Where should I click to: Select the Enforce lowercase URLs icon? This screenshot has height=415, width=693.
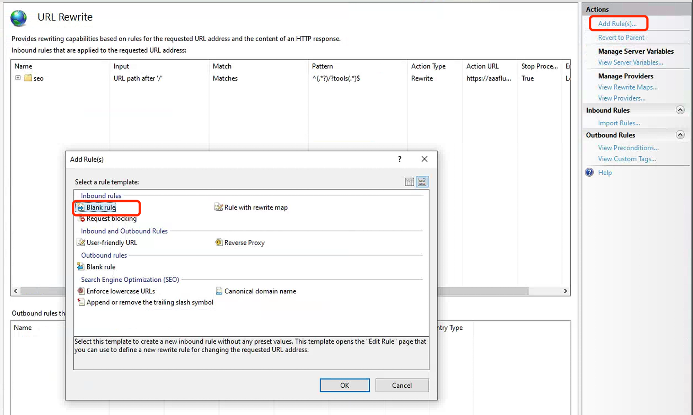point(80,291)
